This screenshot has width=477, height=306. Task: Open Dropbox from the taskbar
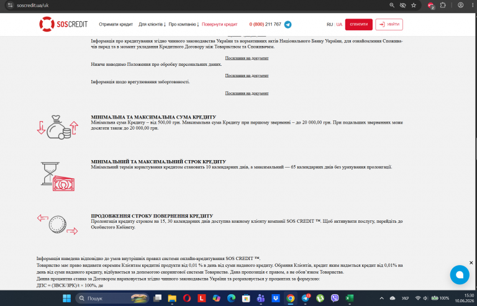tap(276, 298)
